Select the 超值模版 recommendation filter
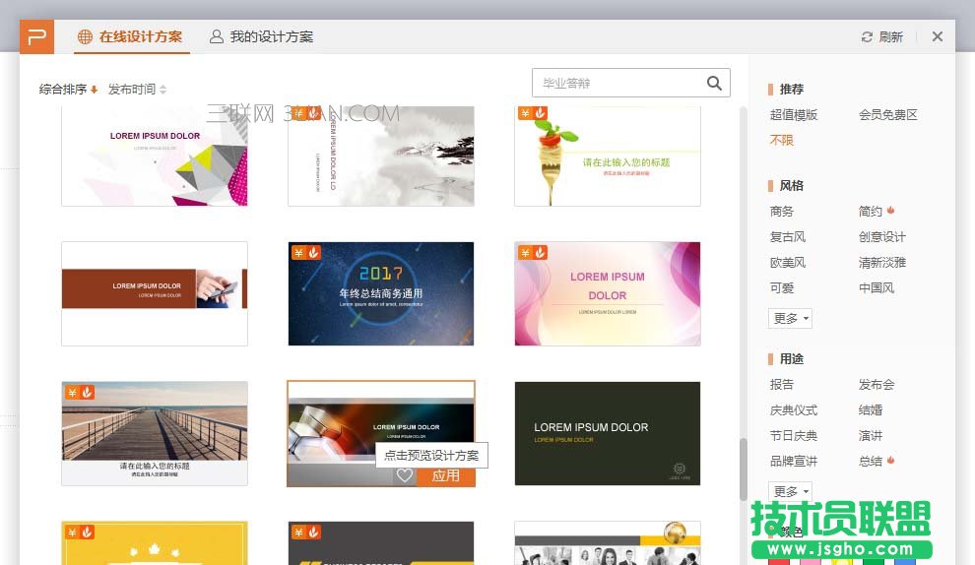The image size is (975, 565). (794, 114)
